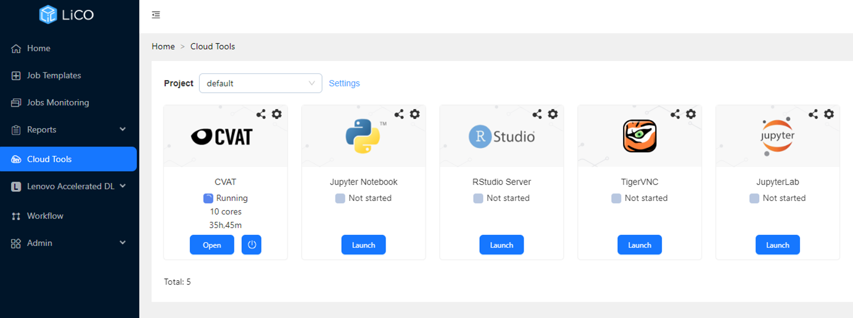Image resolution: width=853 pixels, height=318 pixels.
Task: Expand Lenovo Accelerated DL submenu
Action: tap(69, 186)
